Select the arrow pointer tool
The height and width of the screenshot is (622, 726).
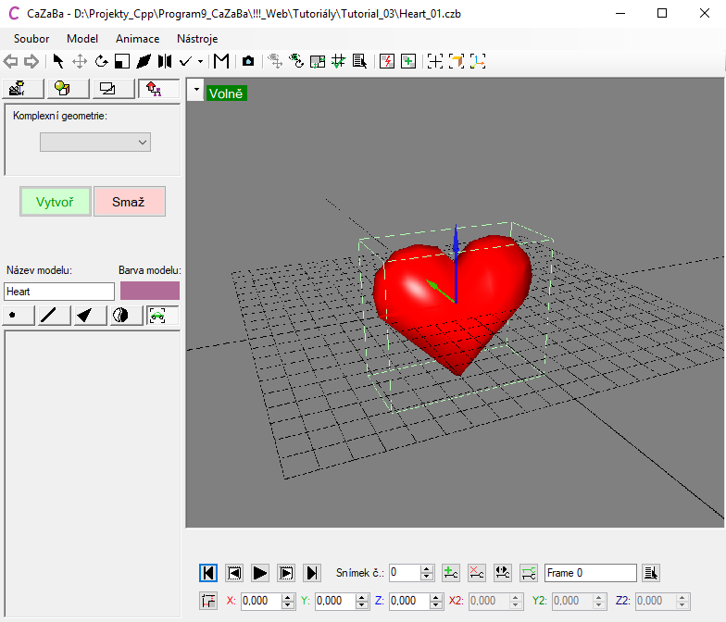point(57,62)
